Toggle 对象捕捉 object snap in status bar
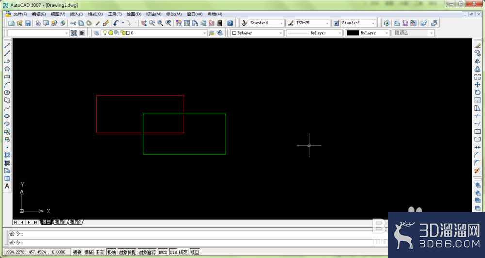485x258 pixels. click(127, 252)
